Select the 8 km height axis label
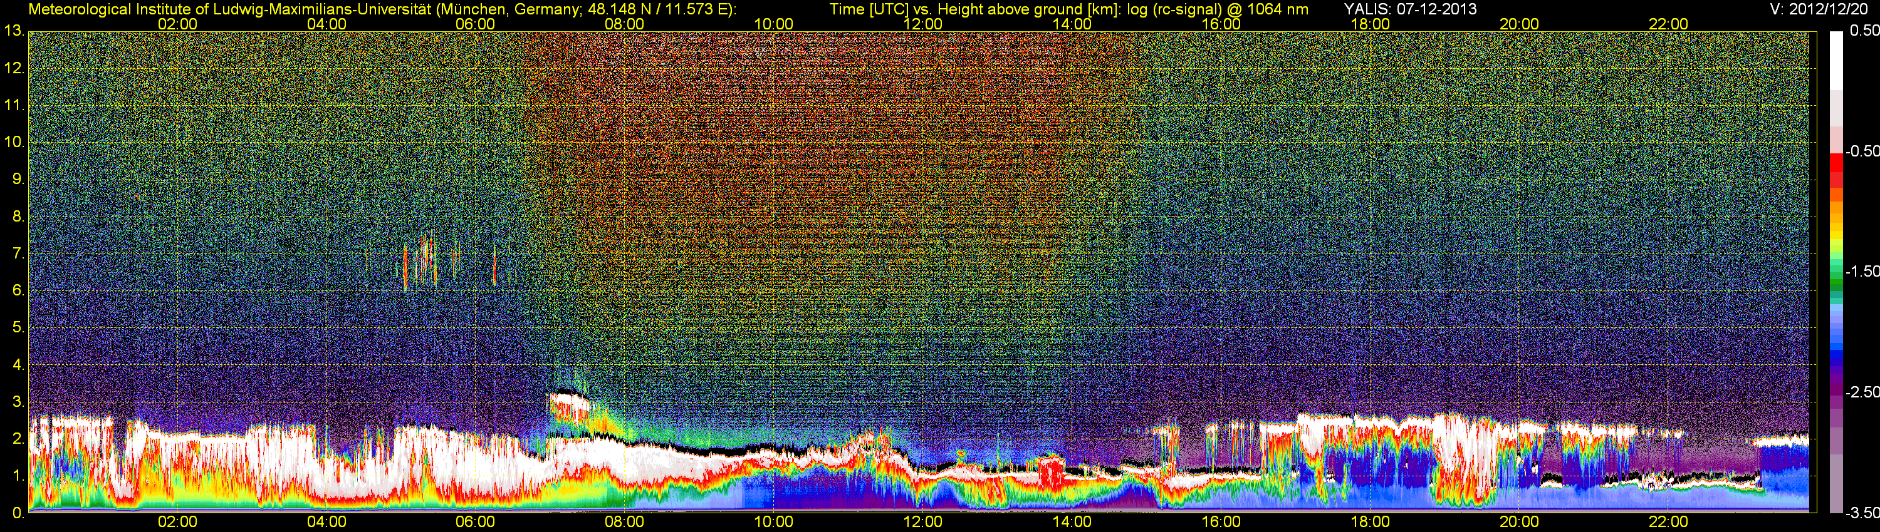The height and width of the screenshot is (532, 1880). coord(18,217)
